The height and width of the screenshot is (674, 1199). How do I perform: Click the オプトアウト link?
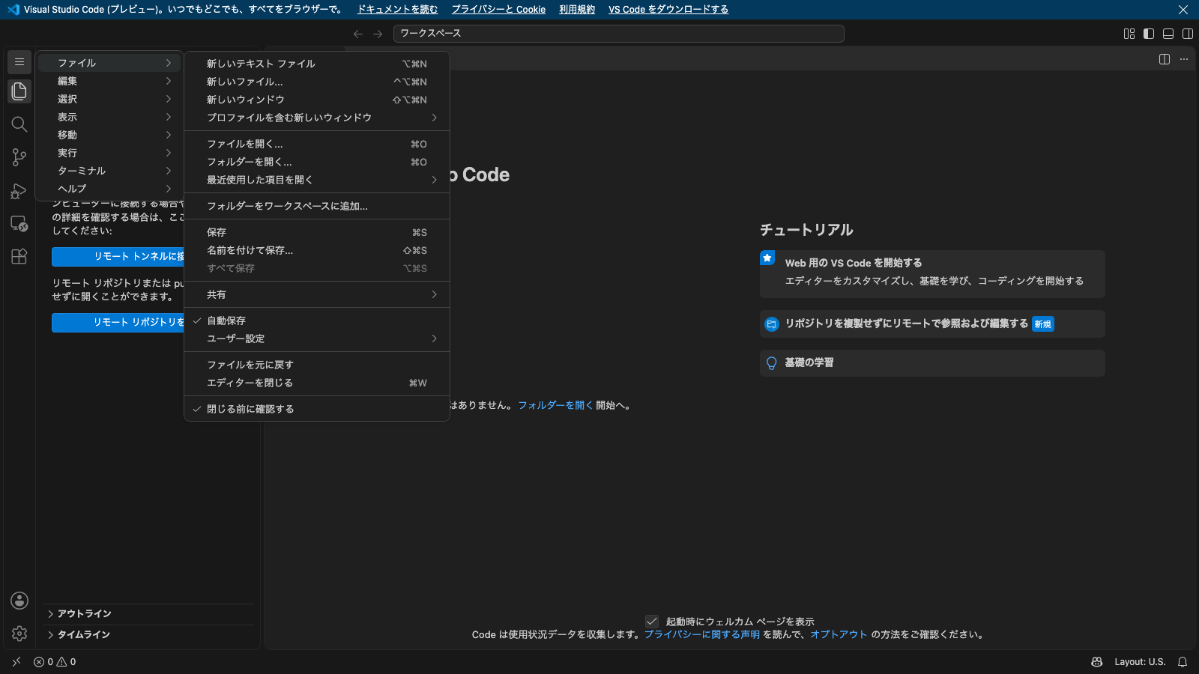[x=839, y=634]
